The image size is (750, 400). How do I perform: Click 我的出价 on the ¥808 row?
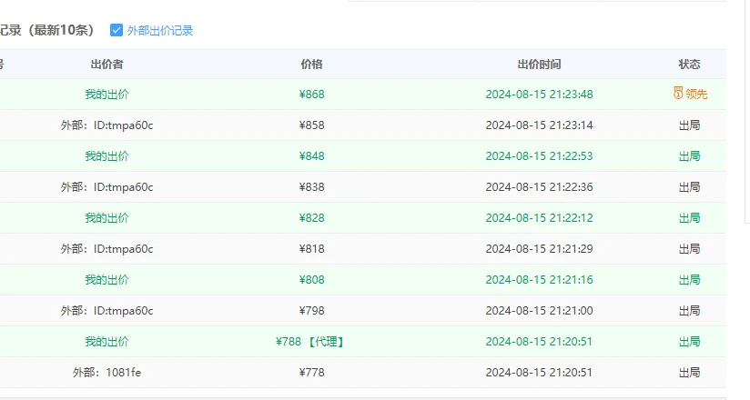106,280
